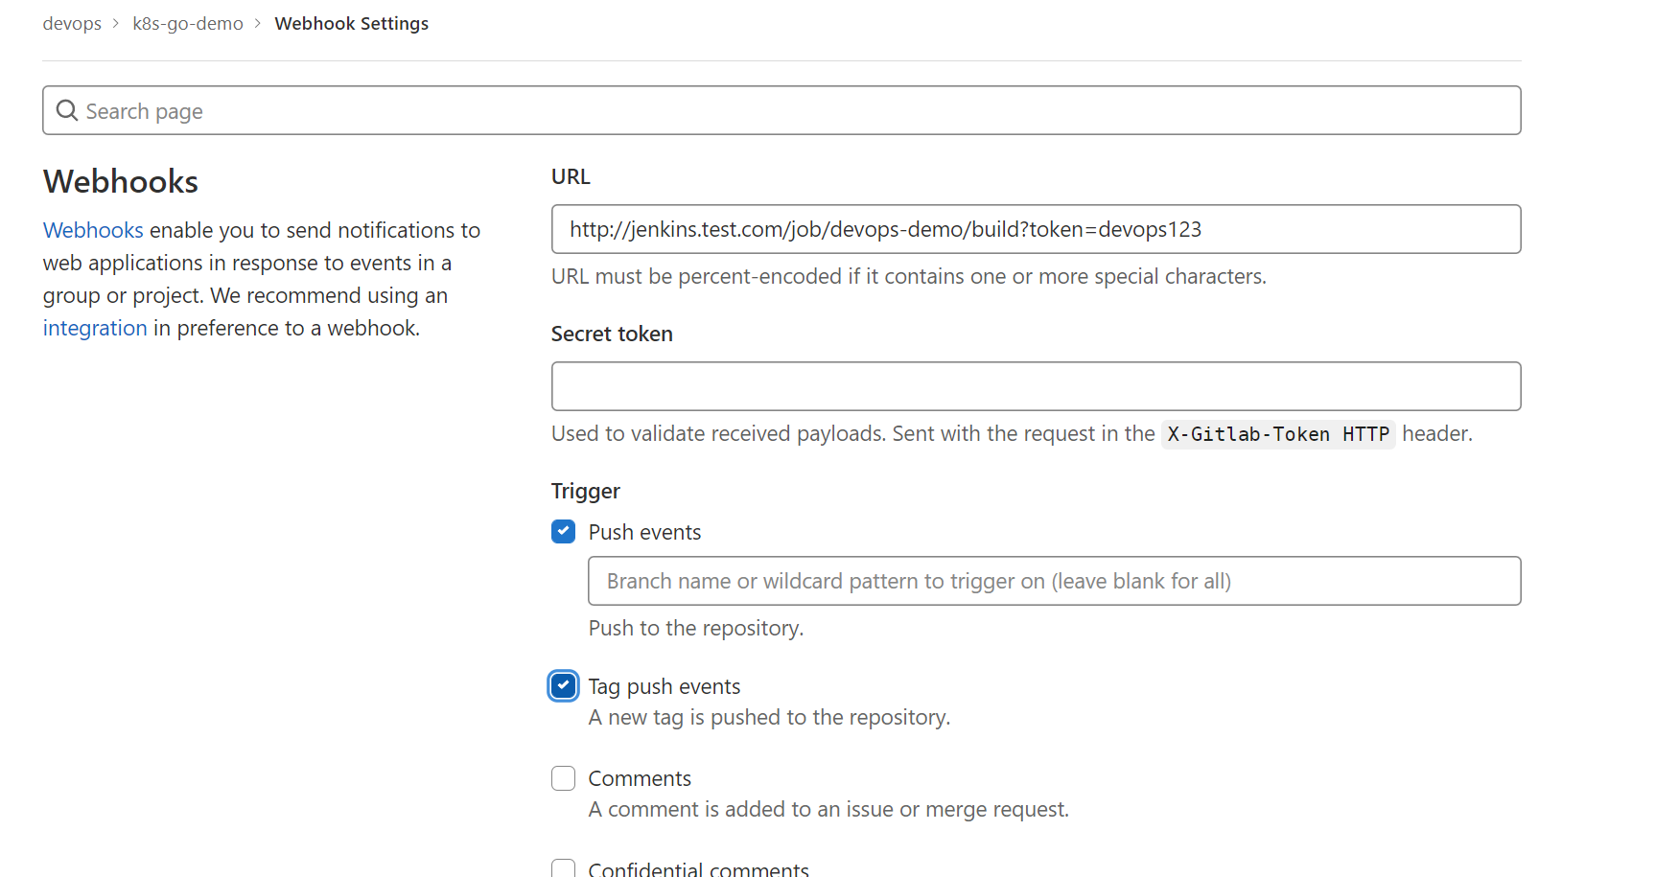The height and width of the screenshot is (877, 1679).
Task: Click into the webhook URL field
Action: point(1036,229)
